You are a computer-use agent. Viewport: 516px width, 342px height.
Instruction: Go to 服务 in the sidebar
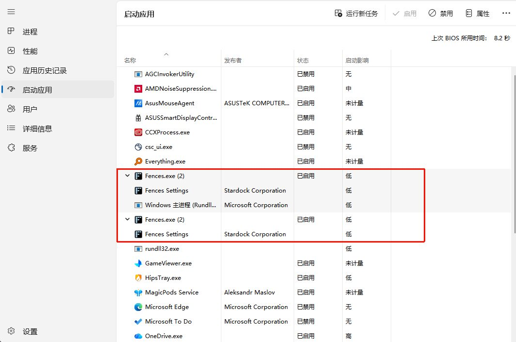click(x=30, y=148)
